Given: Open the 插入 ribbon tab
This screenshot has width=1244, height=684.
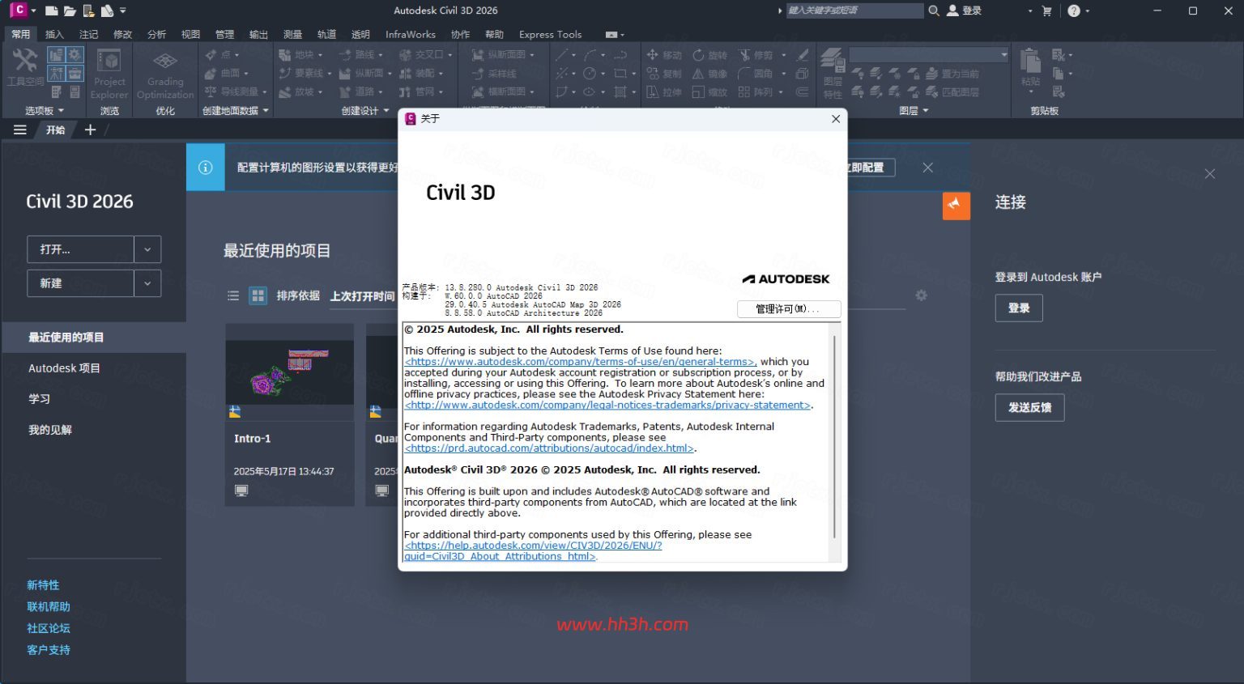Looking at the screenshot, I should (54, 34).
